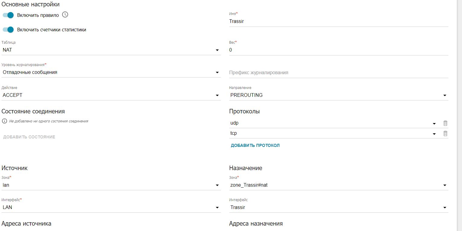Click the schedule clock icon beside Включить правило

pyautogui.click(x=65, y=15)
